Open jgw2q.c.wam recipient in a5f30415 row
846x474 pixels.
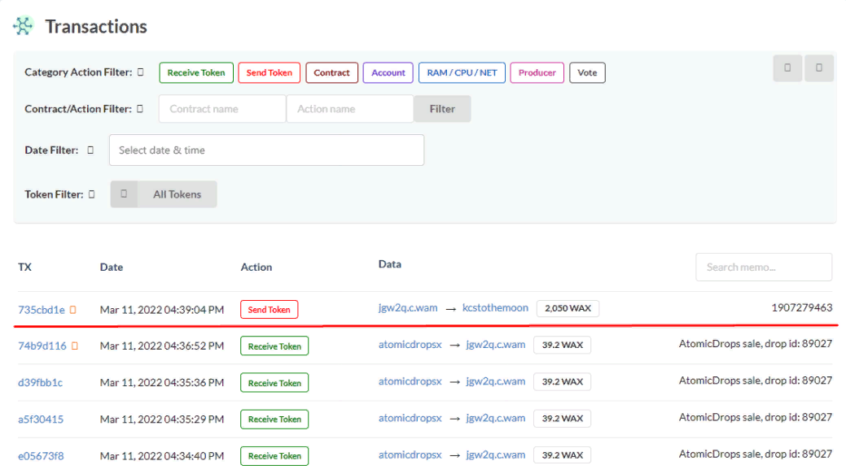click(496, 418)
